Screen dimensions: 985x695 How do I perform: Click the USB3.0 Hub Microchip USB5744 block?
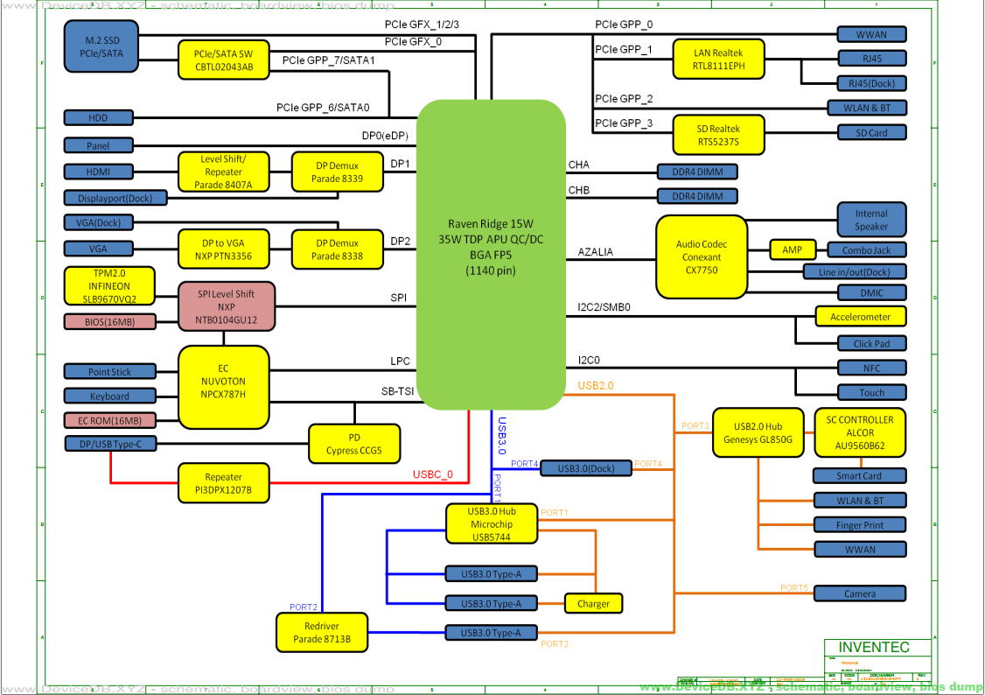coord(490,523)
